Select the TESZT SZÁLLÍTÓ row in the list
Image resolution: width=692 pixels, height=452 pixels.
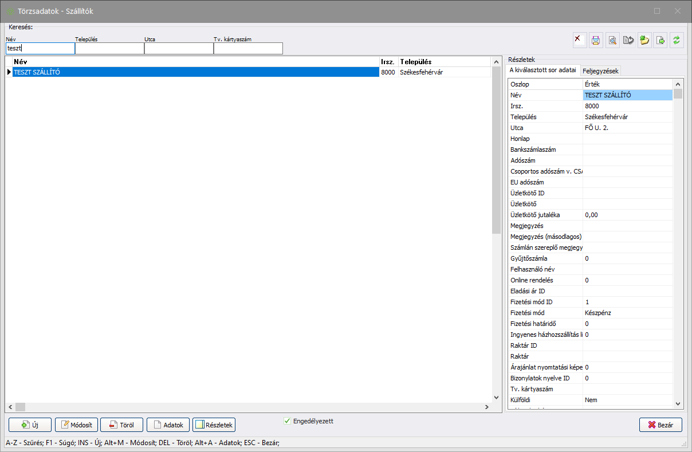pos(195,72)
